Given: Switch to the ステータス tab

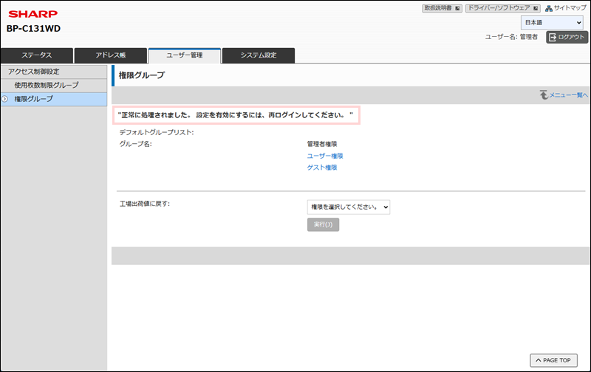Looking at the screenshot, I should pyautogui.click(x=36, y=55).
